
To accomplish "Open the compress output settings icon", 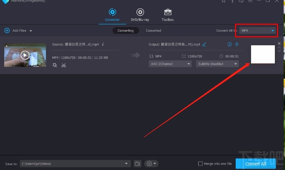I will (237, 44).
